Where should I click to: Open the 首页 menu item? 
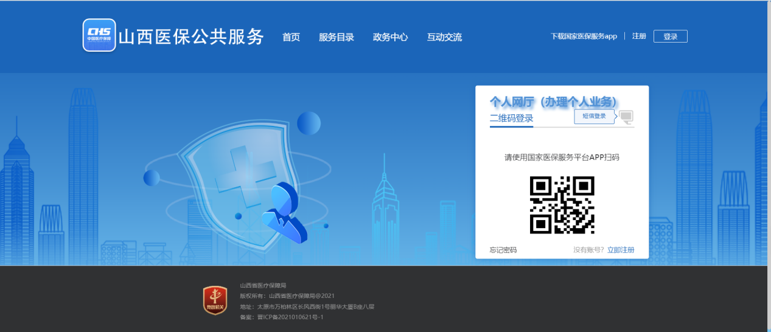[291, 37]
